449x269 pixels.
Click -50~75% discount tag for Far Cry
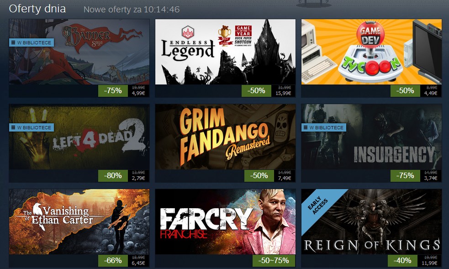tap(274, 260)
